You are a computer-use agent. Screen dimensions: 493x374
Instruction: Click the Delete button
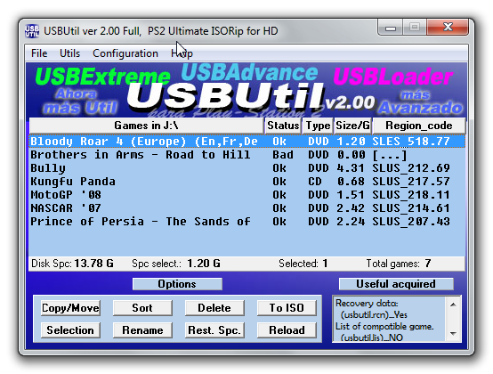[214, 308]
